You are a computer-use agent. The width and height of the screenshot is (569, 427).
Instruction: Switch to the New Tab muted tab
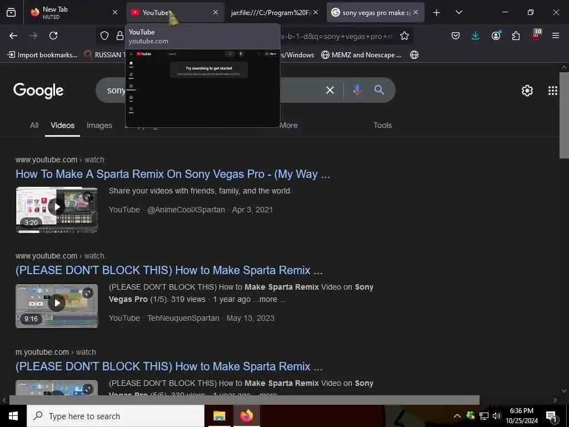pos(75,13)
